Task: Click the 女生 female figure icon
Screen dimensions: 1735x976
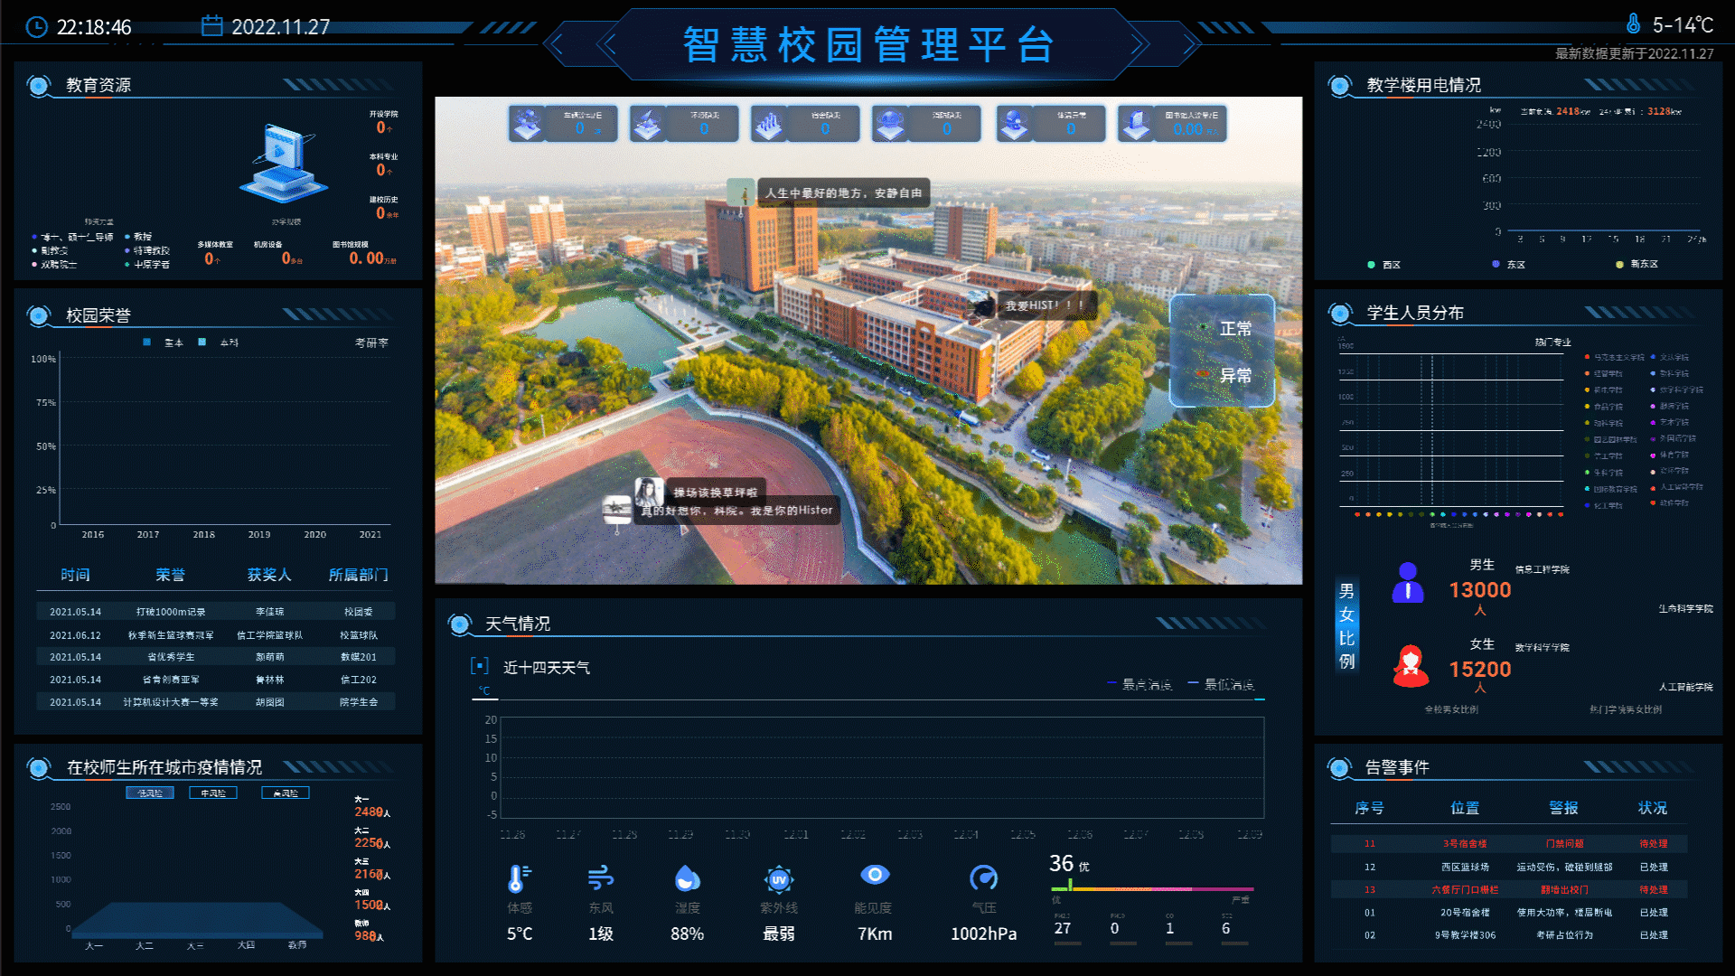Action: click(x=1410, y=664)
